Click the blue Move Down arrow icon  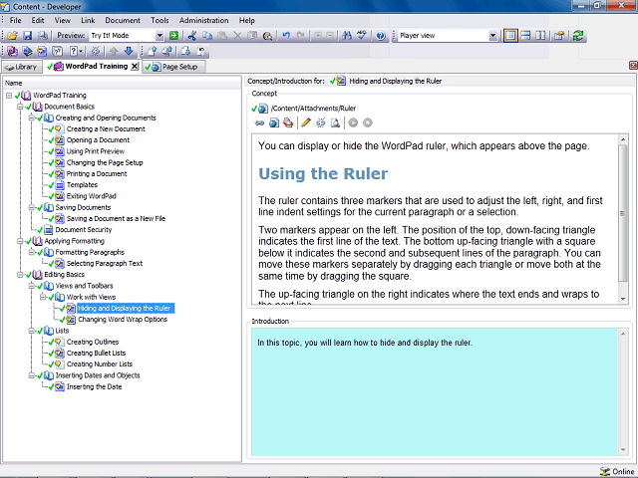click(x=129, y=51)
